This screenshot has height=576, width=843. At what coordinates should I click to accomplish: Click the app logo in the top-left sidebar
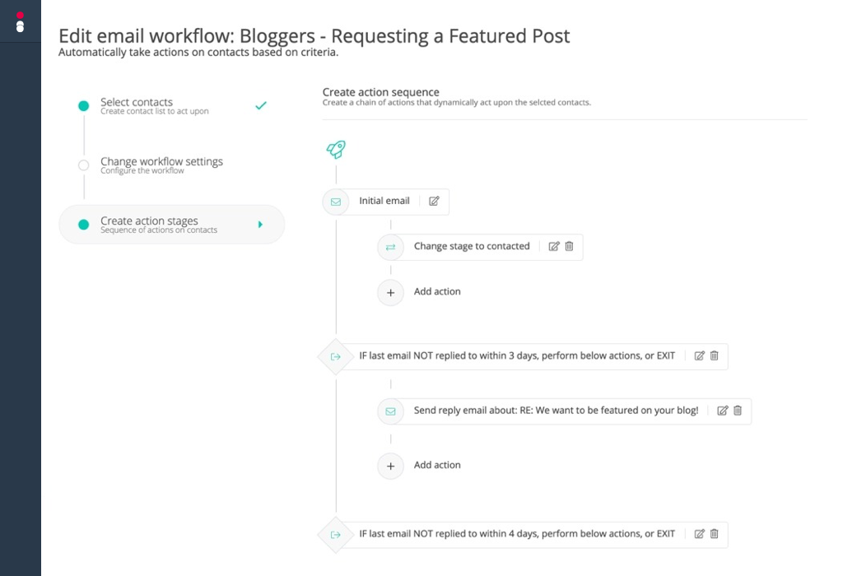click(21, 21)
